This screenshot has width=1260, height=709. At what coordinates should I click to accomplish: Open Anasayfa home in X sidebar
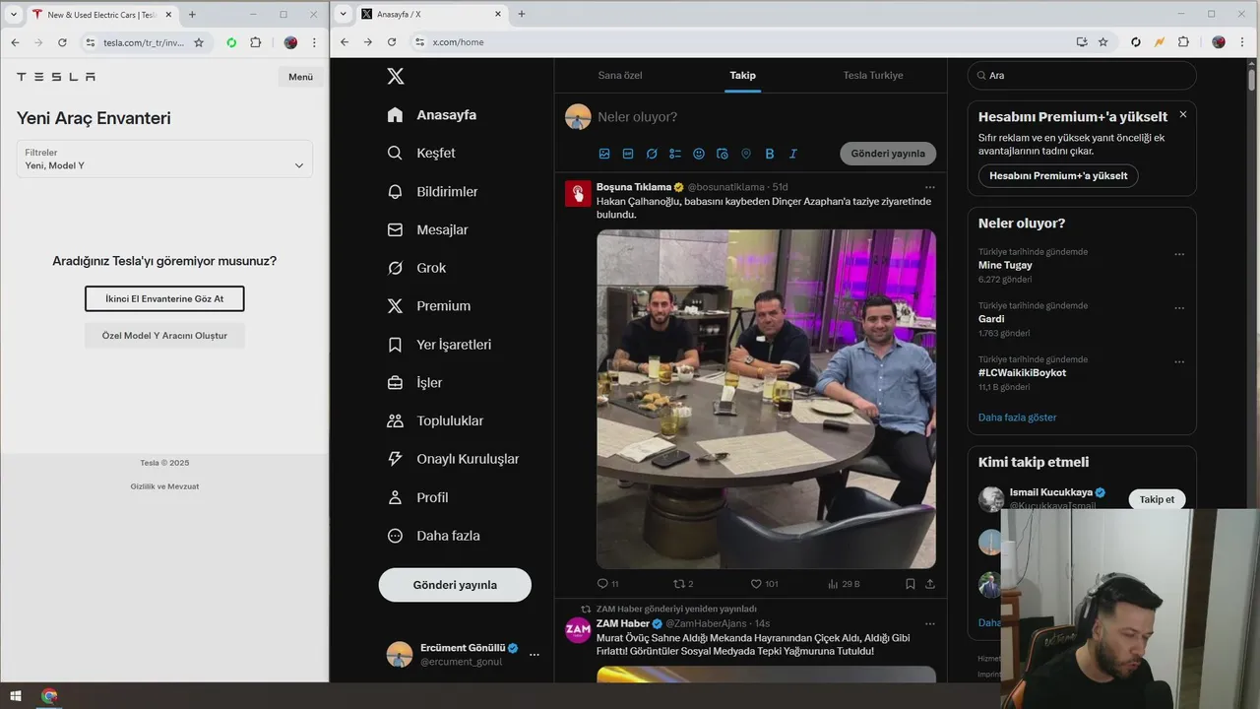432,115
